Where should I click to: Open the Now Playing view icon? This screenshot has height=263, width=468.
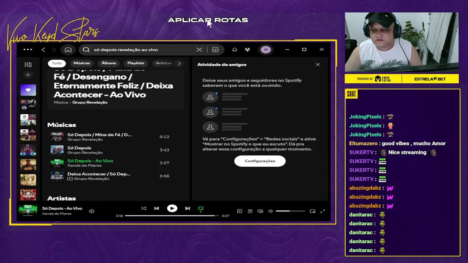[239, 211]
